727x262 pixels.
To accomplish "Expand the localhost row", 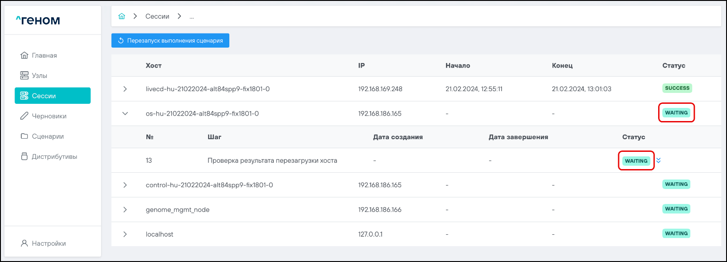I will tap(125, 234).
